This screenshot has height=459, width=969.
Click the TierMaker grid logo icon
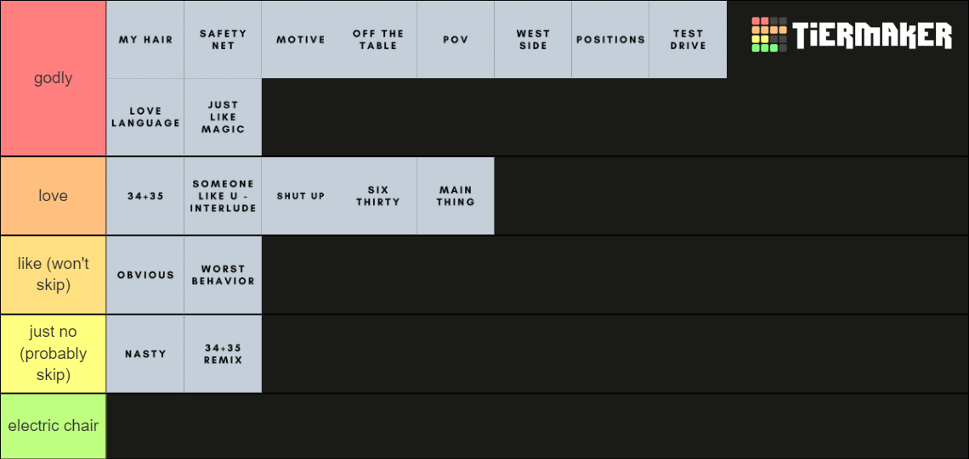pyautogui.click(x=768, y=35)
